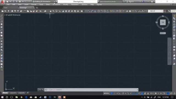Click the 2D Wireframe visual style label

(x=15, y=15)
